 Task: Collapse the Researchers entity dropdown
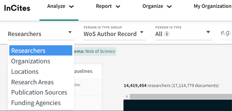click(41, 34)
